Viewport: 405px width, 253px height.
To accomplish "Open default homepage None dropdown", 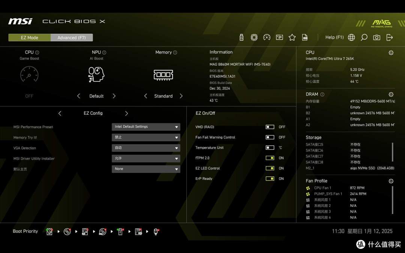I will pyautogui.click(x=146, y=169).
